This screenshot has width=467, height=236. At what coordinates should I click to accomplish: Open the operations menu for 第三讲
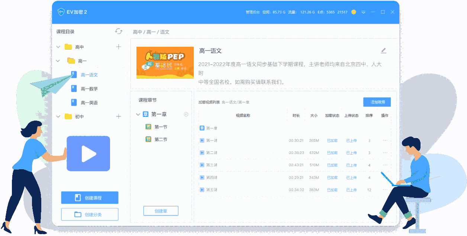[384, 165]
